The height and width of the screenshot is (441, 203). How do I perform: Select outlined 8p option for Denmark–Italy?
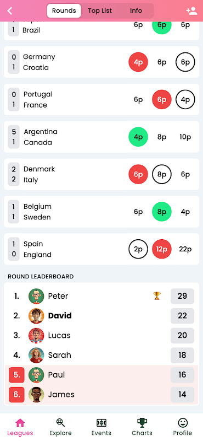coord(162,174)
